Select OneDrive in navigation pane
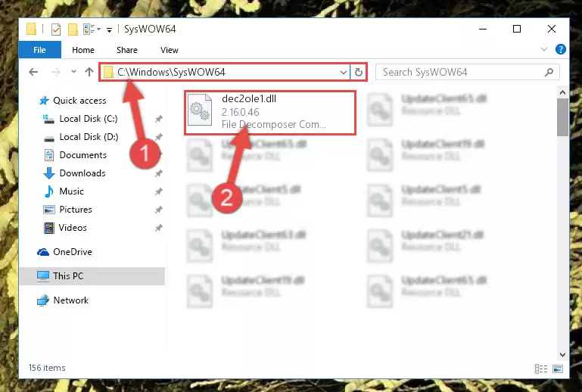582x392 pixels. 72,252
